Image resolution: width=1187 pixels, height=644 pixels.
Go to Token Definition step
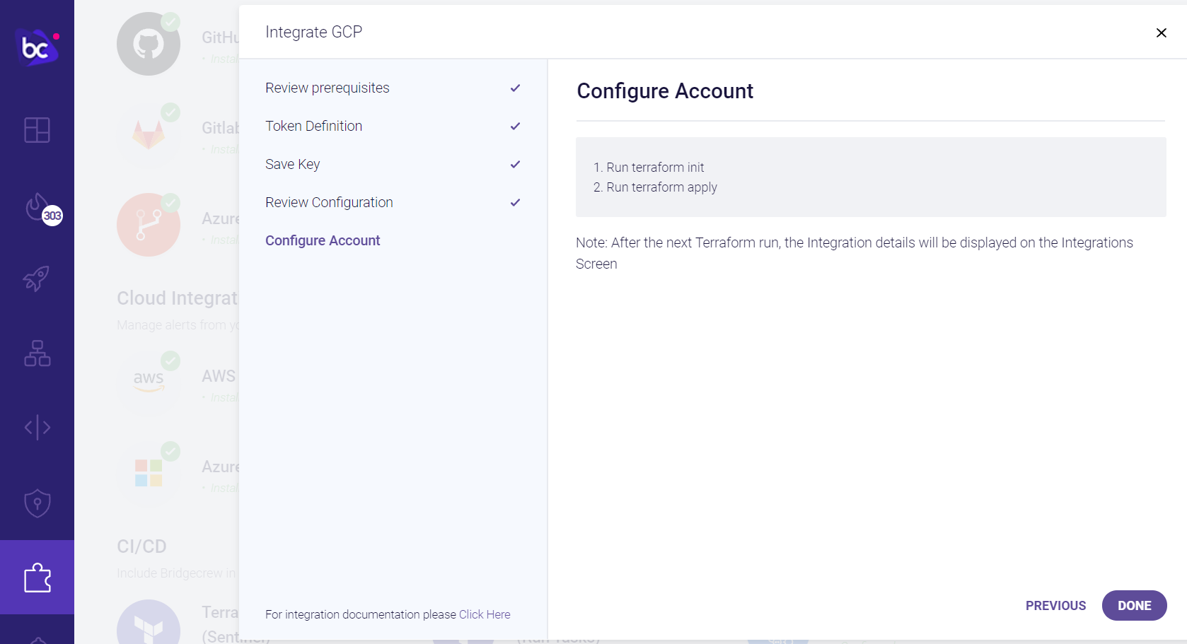pyautogui.click(x=313, y=126)
